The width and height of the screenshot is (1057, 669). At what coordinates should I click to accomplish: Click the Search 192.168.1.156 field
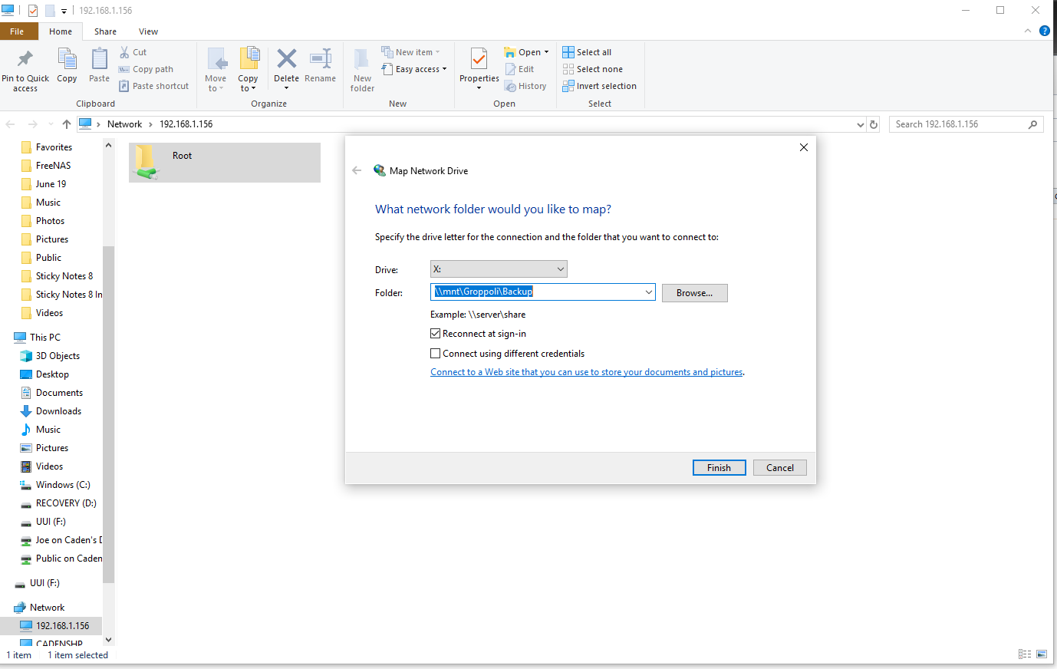966,124
